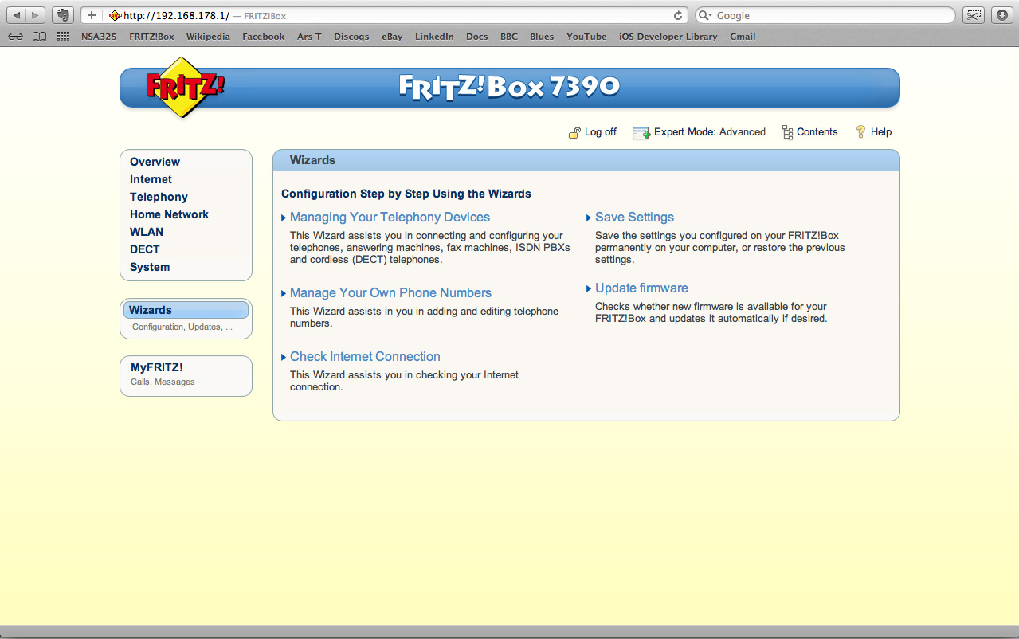Click the Help question mark icon
This screenshot has width=1019, height=639.
[860, 132]
